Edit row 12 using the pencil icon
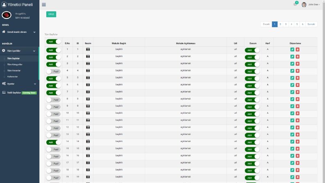325x183 pixels. (292, 127)
